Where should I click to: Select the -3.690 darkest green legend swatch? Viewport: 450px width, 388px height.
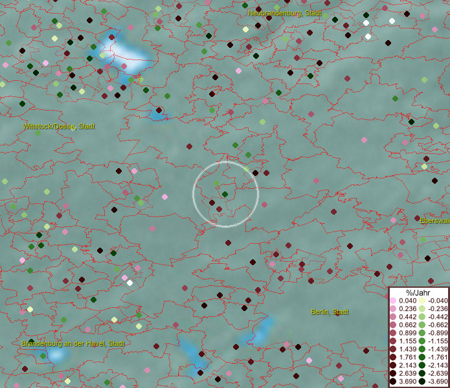pos(422,382)
